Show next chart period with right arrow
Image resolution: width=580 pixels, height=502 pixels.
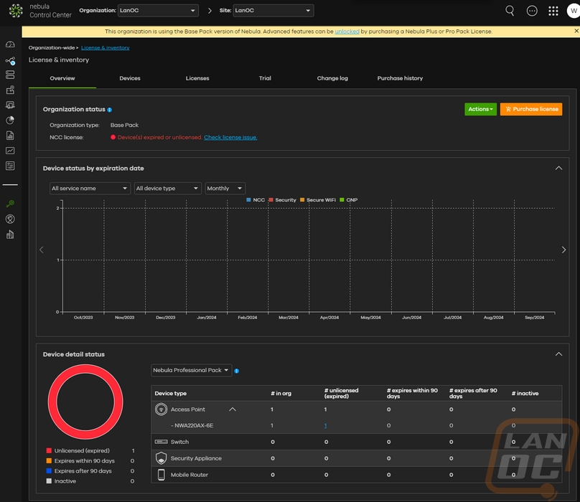tap(563, 250)
